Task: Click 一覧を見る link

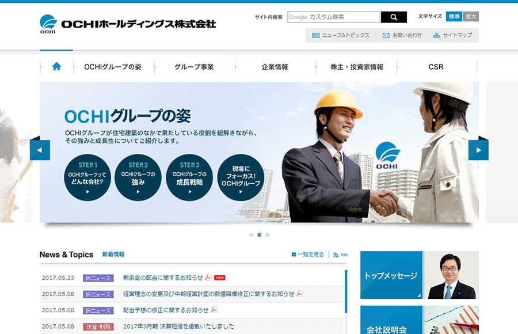Action: [311, 255]
